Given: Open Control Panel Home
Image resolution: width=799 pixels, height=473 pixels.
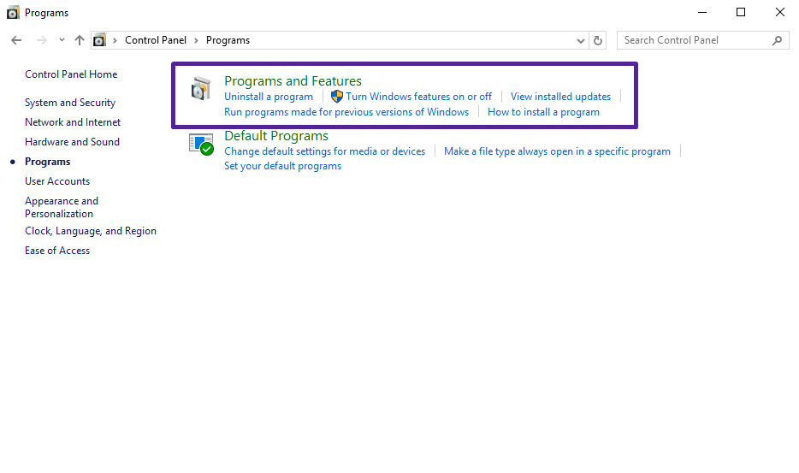Looking at the screenshot, I should pyautogui.click(x=71, y=74).
